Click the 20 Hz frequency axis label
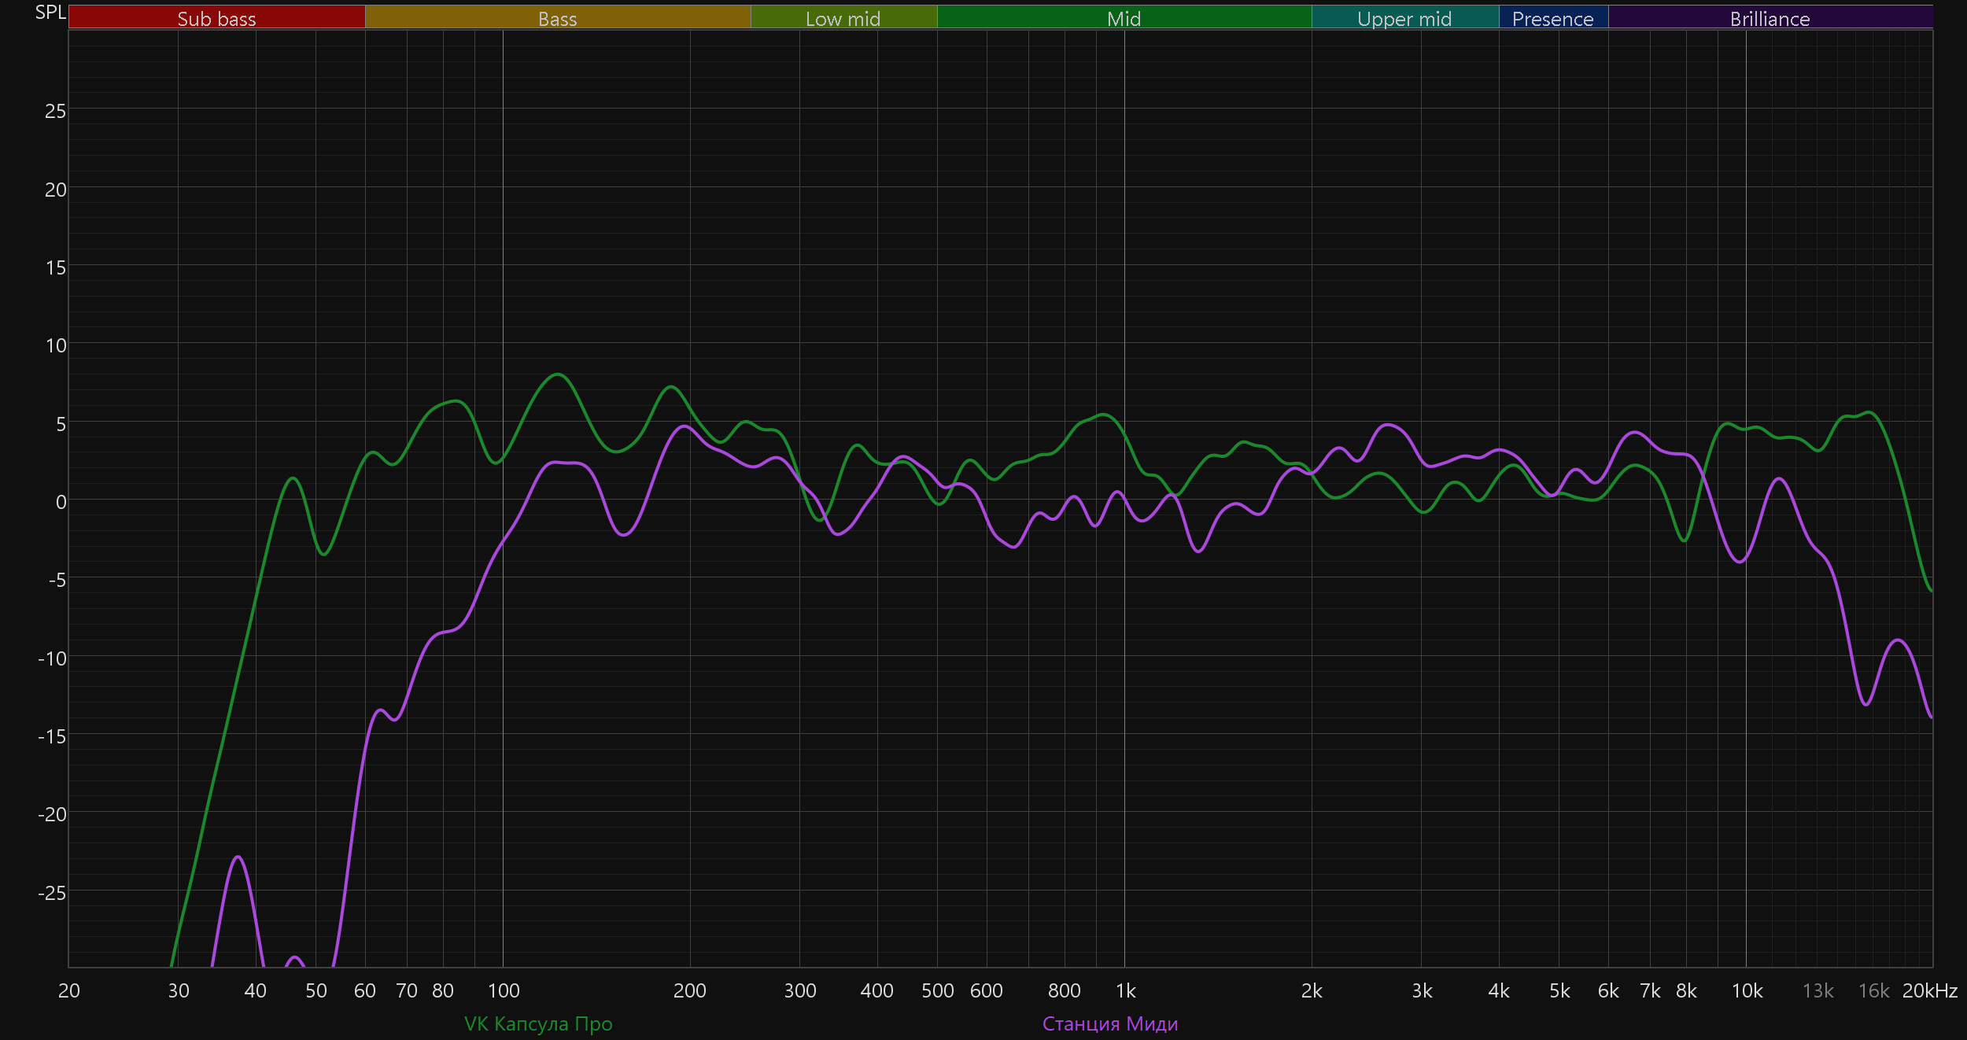The image size is (1967, 1040). click(x=69, y=991)
